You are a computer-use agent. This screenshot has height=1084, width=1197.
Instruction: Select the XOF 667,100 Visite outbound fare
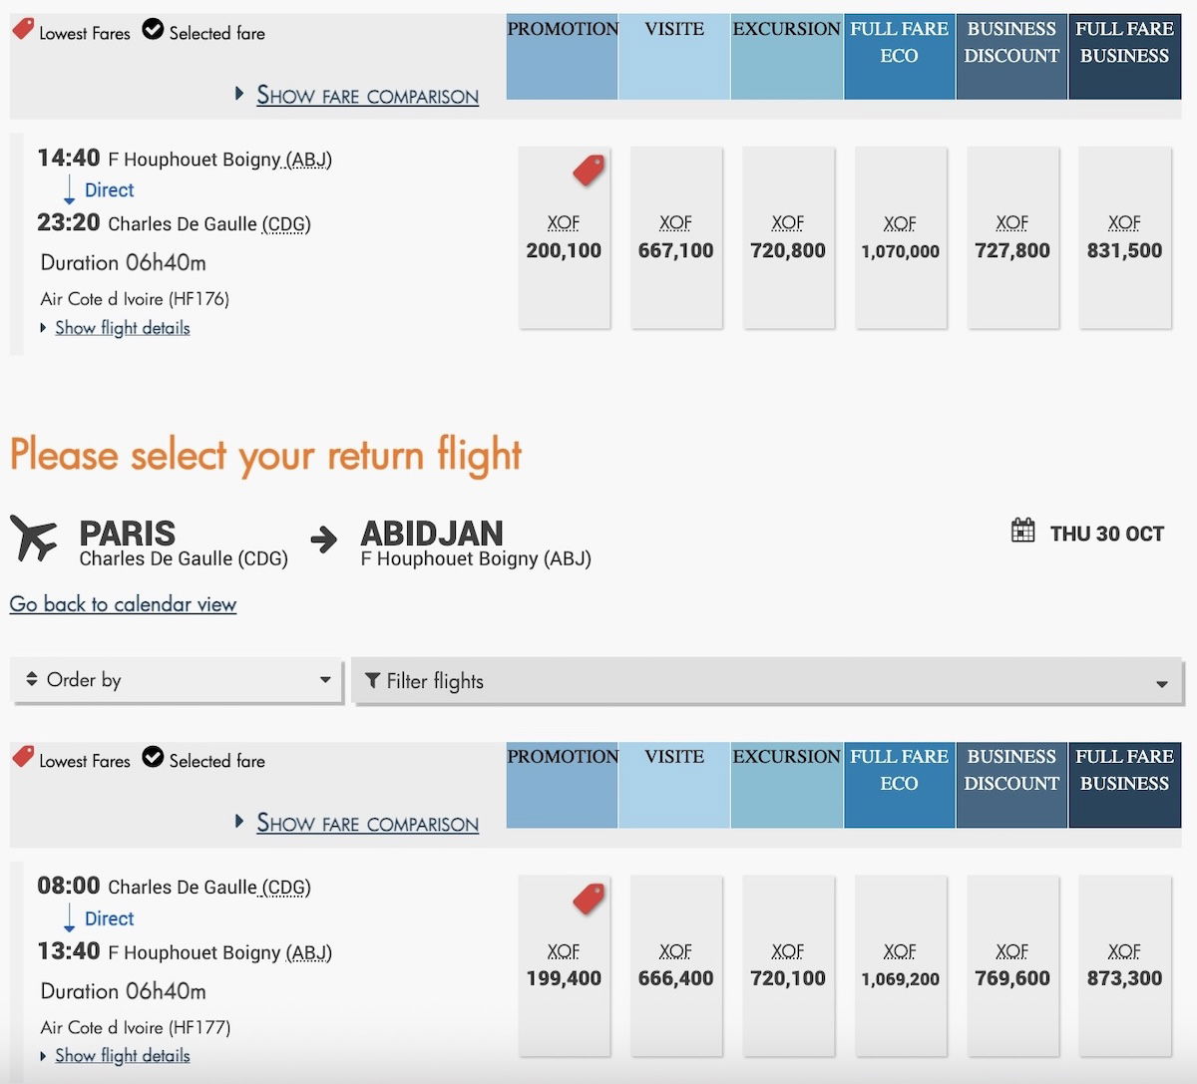pos(676,238)
